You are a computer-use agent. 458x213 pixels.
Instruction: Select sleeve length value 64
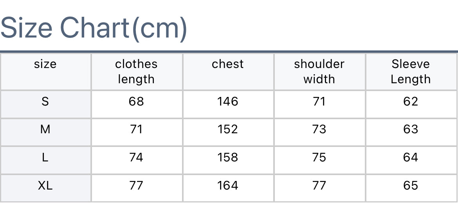click(x=411, y=158)
